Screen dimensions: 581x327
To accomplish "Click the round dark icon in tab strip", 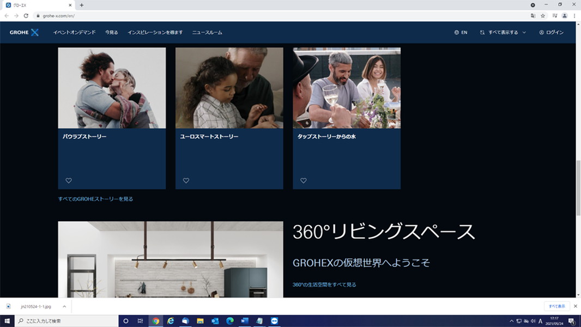I will click(x=533, y=5).
